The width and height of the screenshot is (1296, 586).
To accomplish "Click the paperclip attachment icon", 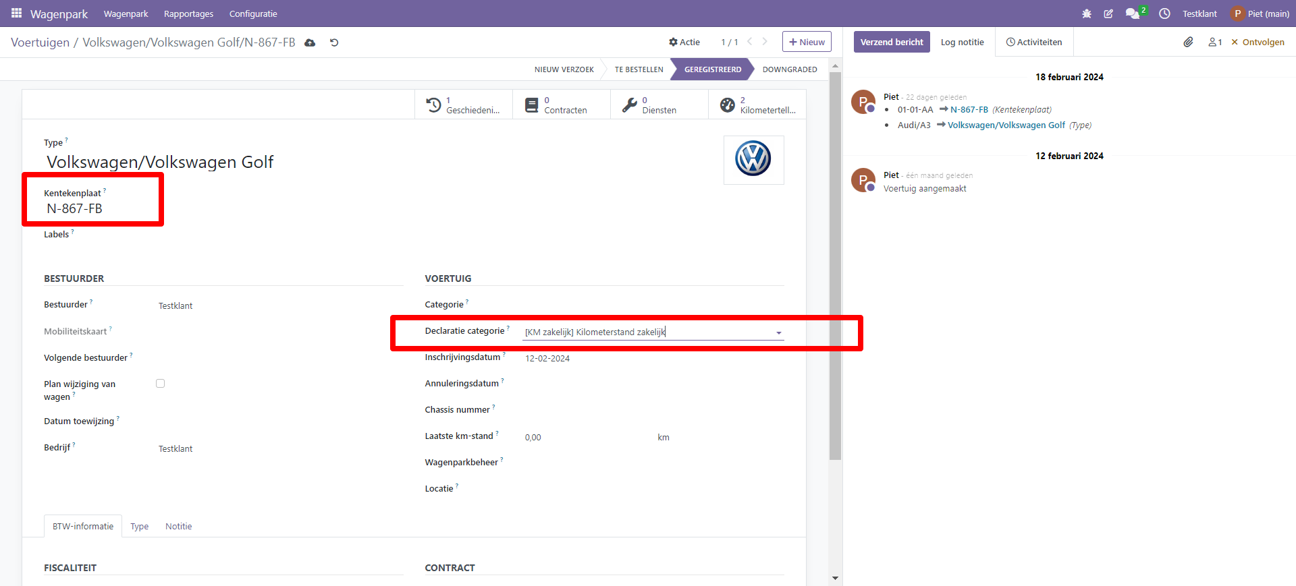I will click(1188, 42).
